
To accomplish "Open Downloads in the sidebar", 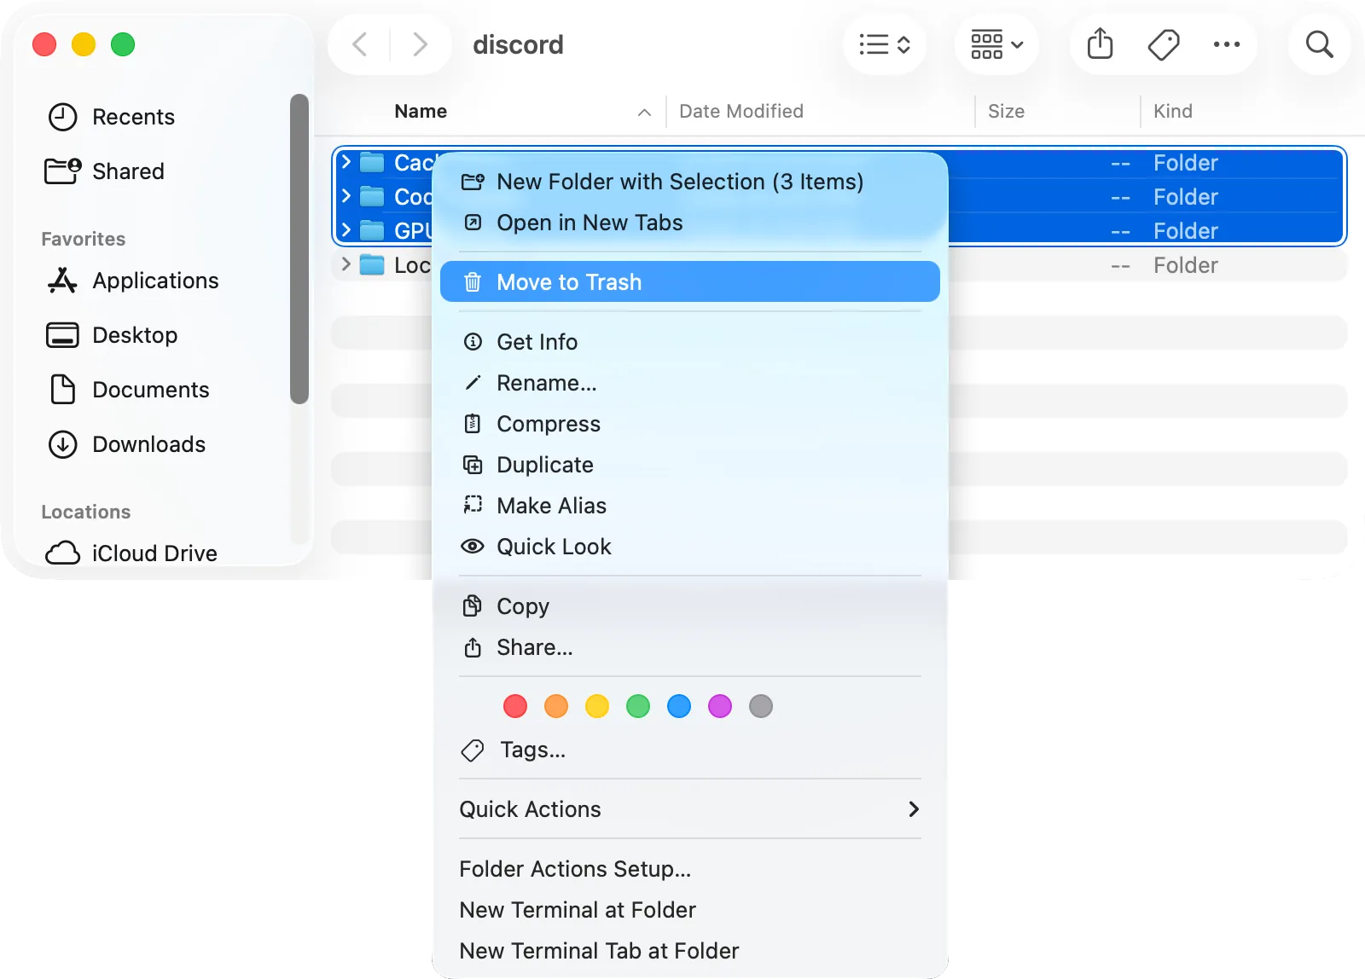I will pos(126,444).
